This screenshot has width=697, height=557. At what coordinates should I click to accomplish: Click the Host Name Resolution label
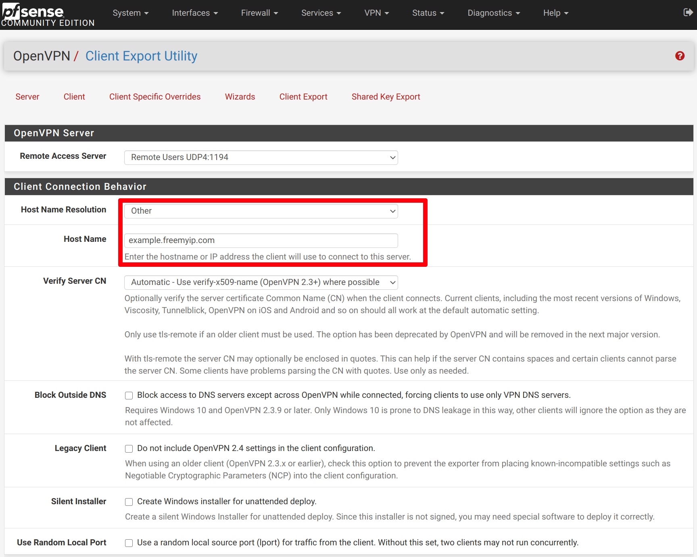tap(63, 210)
